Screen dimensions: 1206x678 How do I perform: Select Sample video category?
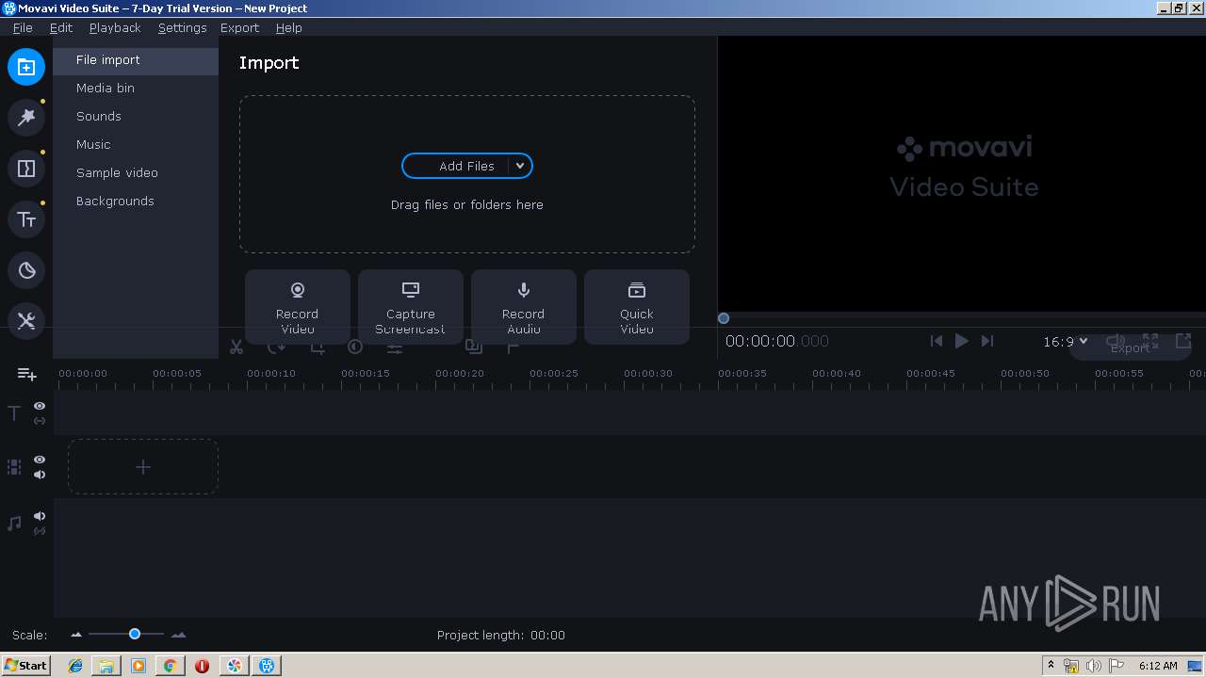[136, 173]
